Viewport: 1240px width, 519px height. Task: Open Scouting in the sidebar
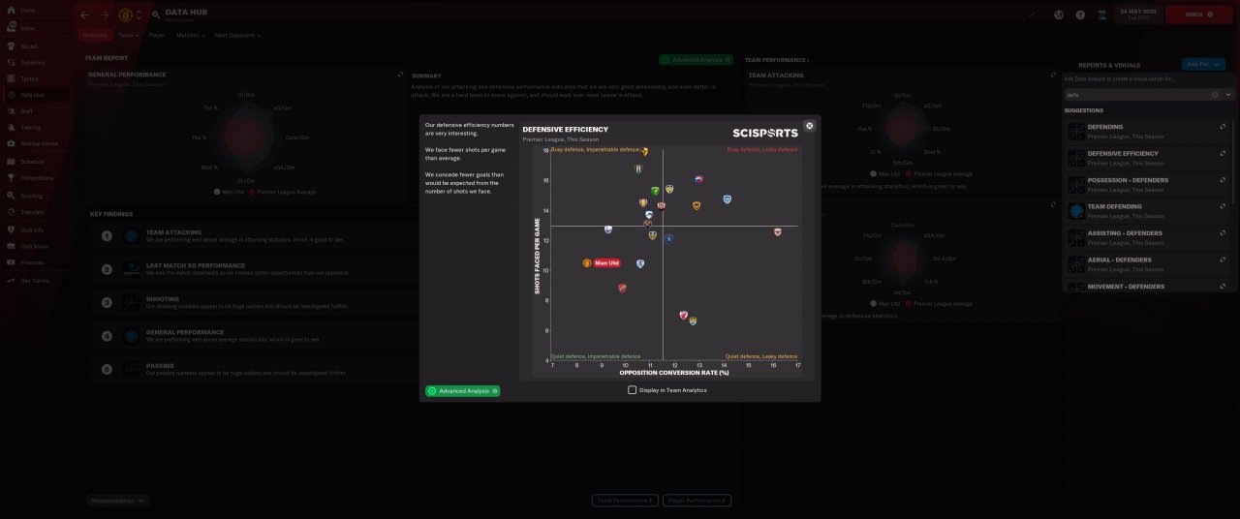(31, 196)
